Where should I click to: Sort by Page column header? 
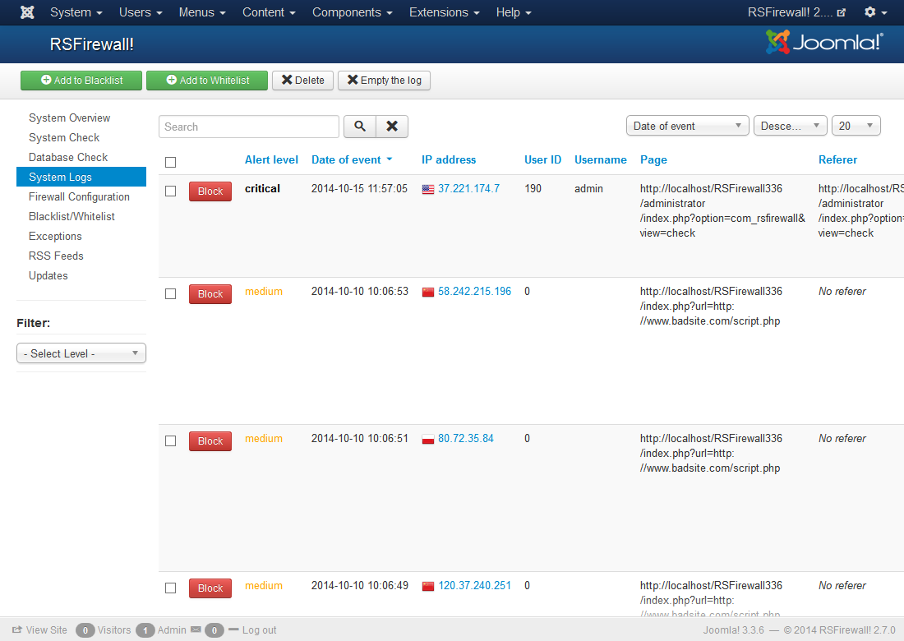(x=653, y=159)
